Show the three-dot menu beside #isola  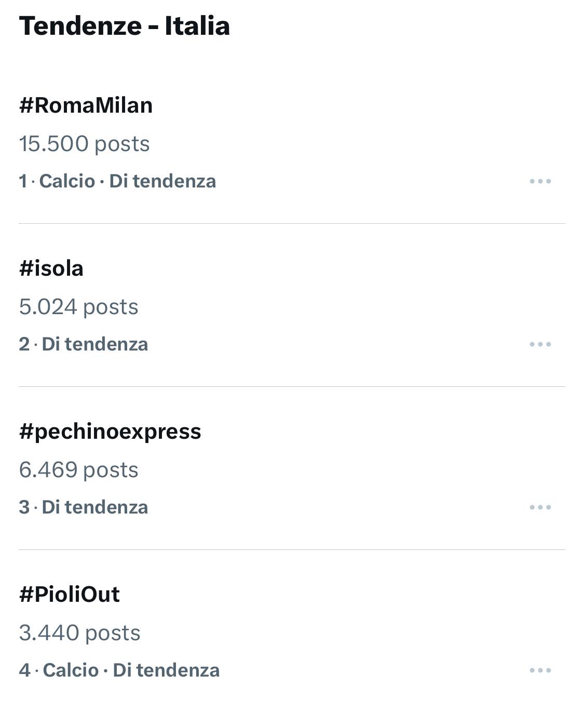click(x=540, y=344)
